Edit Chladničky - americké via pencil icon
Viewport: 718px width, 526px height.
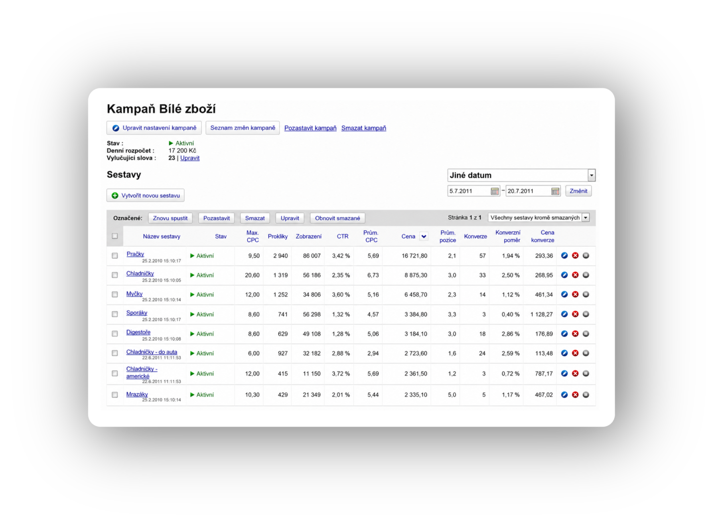point(564,374)
